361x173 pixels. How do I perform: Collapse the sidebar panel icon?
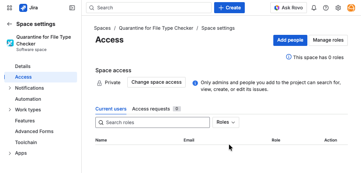pos(72,8)
